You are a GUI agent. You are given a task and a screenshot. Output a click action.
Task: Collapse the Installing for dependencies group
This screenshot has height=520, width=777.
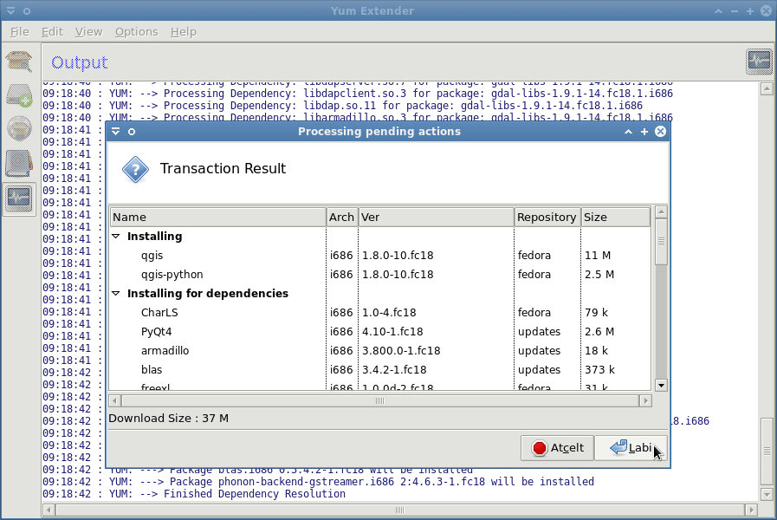(116, 294)
